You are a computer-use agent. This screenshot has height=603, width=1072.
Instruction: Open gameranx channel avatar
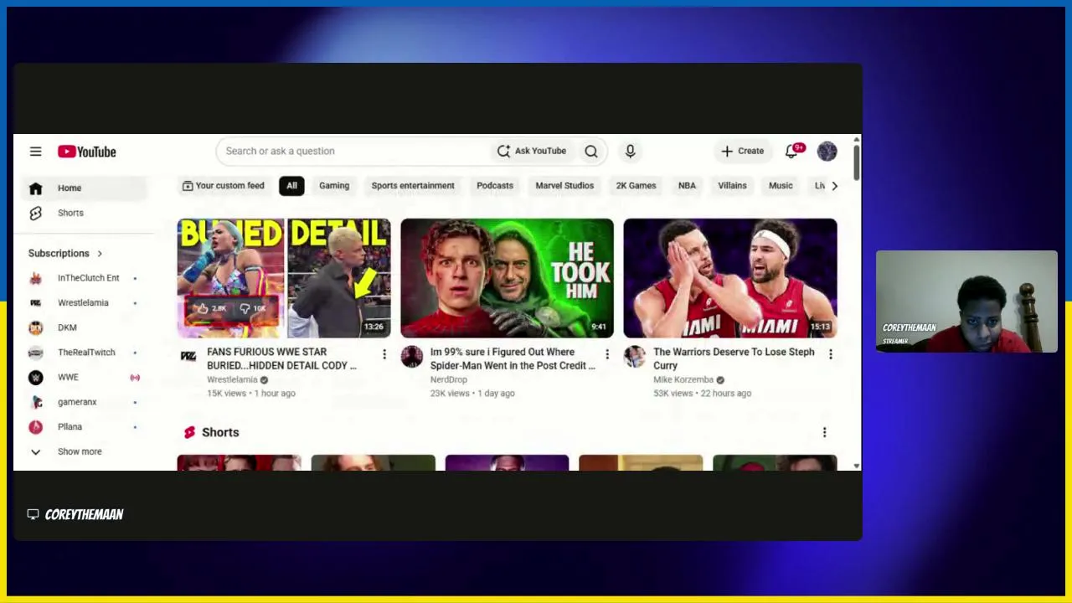pos(35,402)
